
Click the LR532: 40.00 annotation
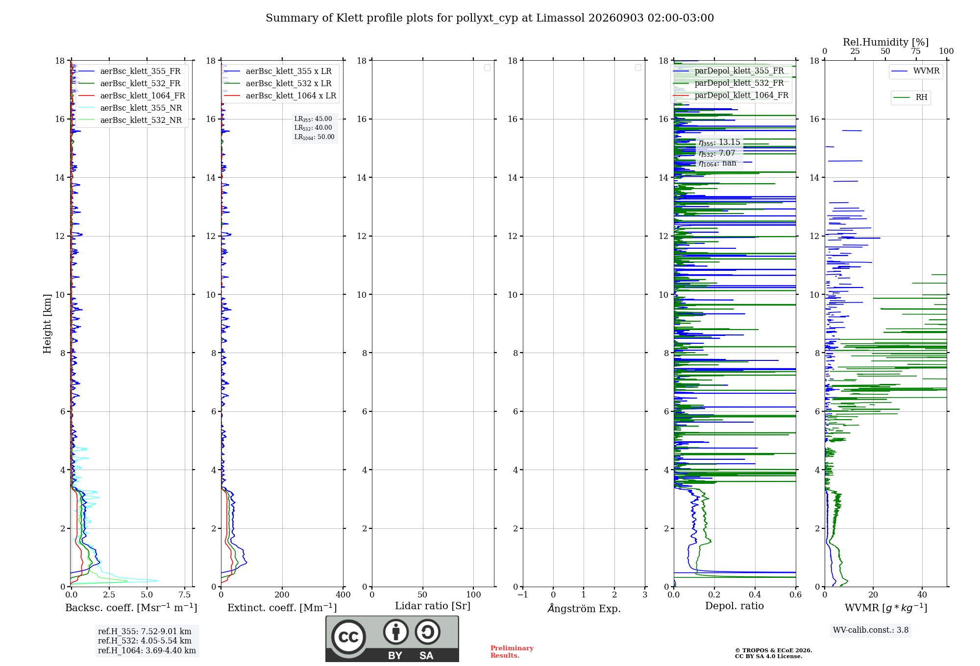313,128
